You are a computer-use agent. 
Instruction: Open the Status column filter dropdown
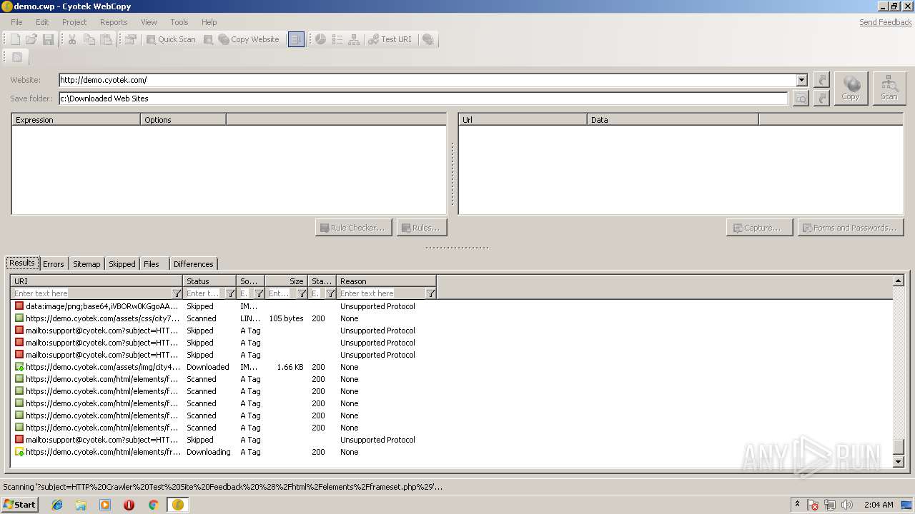[230, 293]
